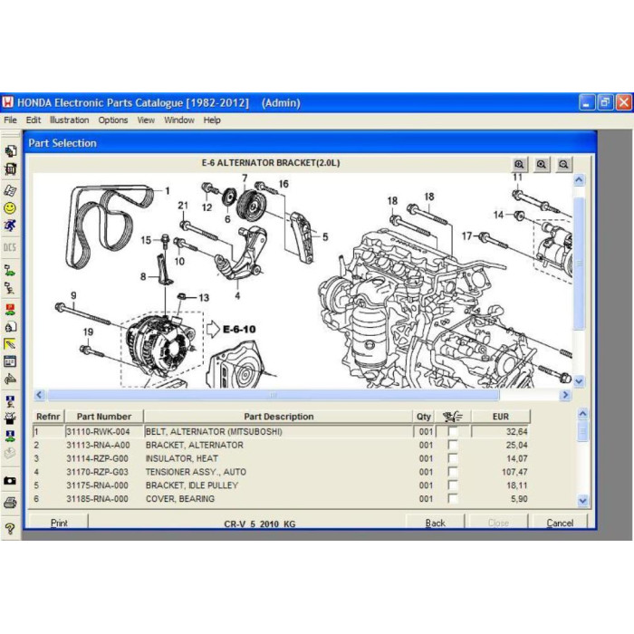Tick checkbox for BELT, ALTERNATOR row
634x634 pixels.
pos(453,431)
